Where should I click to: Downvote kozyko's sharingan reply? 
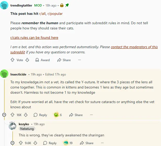[x=36, y=143]
